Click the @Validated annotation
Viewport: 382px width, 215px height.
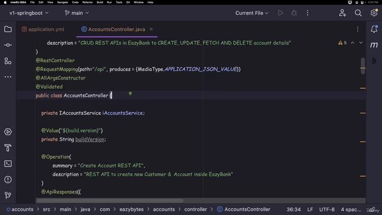(x=49, y=87)
